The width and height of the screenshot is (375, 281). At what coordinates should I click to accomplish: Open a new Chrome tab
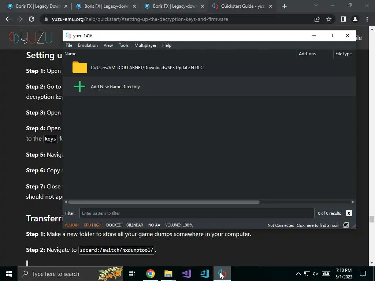[284, 7]
